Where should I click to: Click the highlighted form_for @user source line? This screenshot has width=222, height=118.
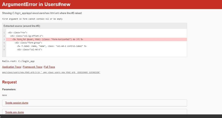(x=96, y=39)
